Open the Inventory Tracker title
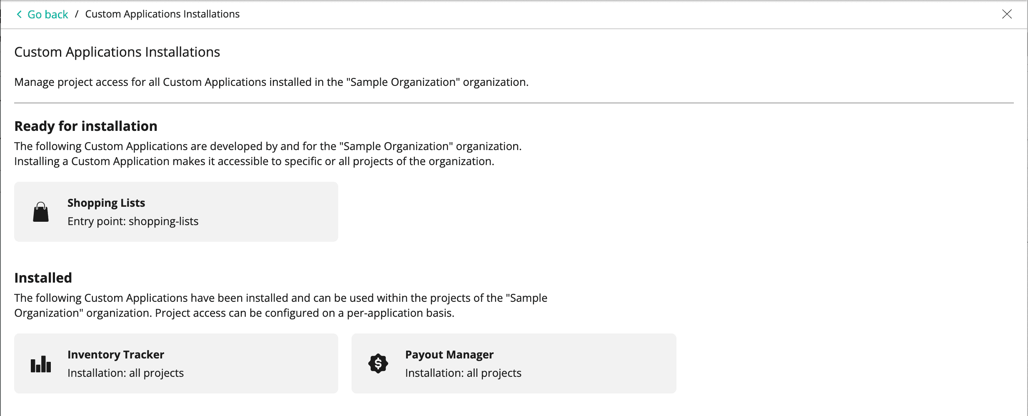The image size is (1028, 416). pyautogui.click(x=116, y=355)
